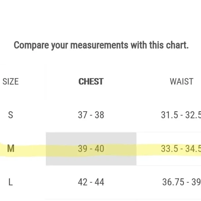Screen dimensions: 201x201
Task: Click the L size row label
Action: pos(10,182)
